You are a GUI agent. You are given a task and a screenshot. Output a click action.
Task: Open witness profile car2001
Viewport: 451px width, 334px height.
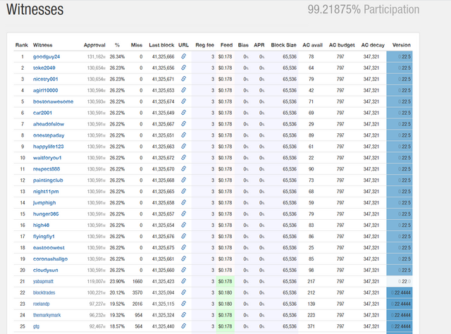pyautogui.click(x=42, y=113)
